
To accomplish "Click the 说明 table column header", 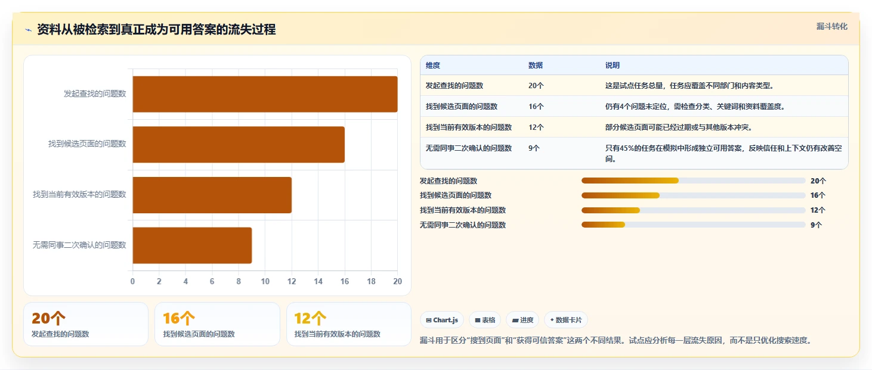I will 613,66.
